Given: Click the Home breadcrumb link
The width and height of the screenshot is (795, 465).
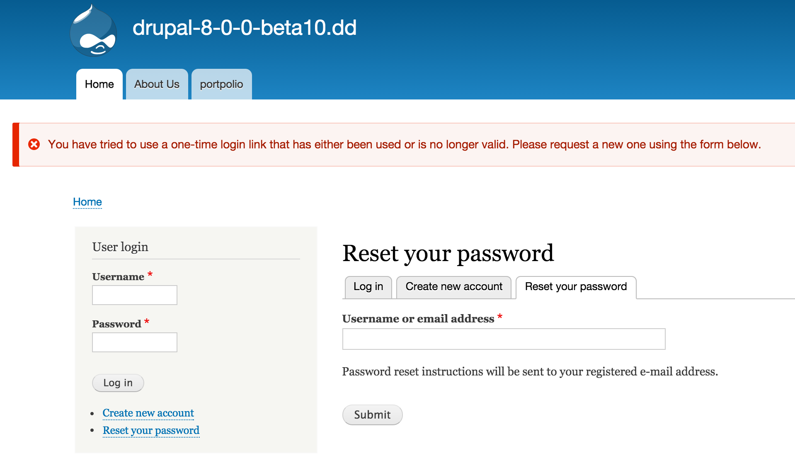Looking at the screenshot, I should (87, 202).
